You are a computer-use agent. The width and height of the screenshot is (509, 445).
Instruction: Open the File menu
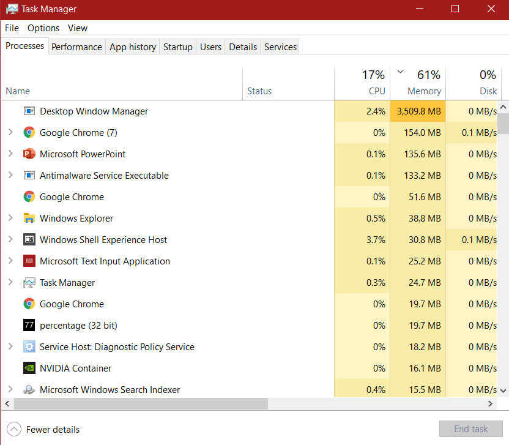tap(12, 28)
